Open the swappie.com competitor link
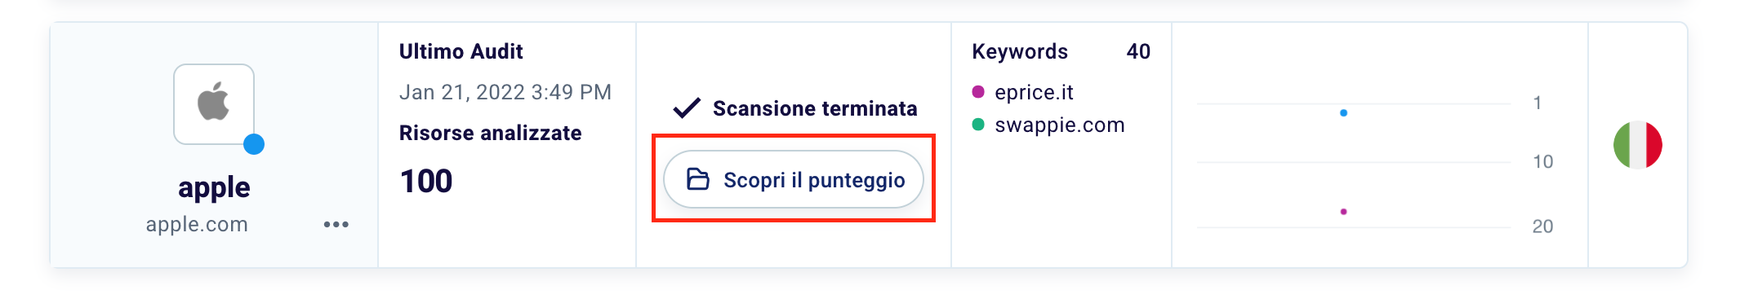This screenshot has width=1749, height=303. pyautogui.click(x=1060, y=125)
